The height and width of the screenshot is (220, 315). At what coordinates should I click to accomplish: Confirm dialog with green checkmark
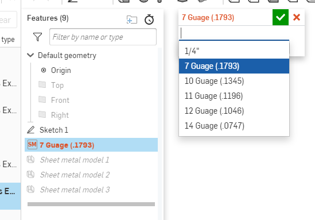point(281,17)
